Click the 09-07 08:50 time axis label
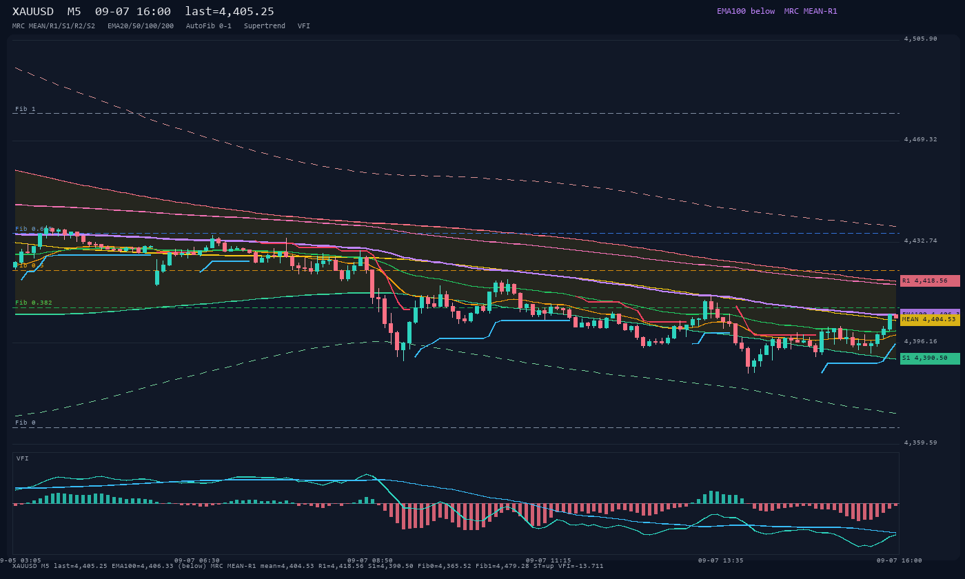The image size is (965, 579). [x=370, y=560]
